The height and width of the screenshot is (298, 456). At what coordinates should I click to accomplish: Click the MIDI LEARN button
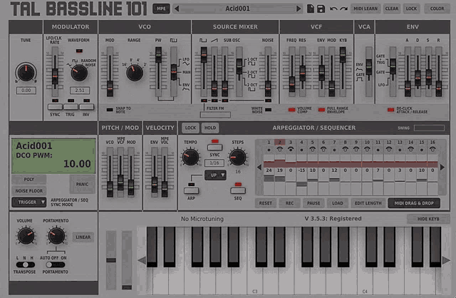click(366, 9)
